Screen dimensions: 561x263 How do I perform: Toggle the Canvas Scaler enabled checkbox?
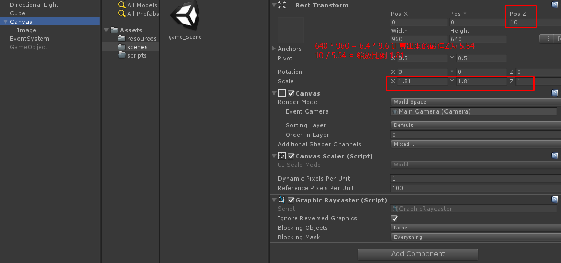coord(291,156)
